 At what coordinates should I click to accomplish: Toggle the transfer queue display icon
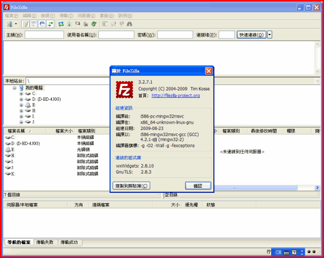(50, 24)
